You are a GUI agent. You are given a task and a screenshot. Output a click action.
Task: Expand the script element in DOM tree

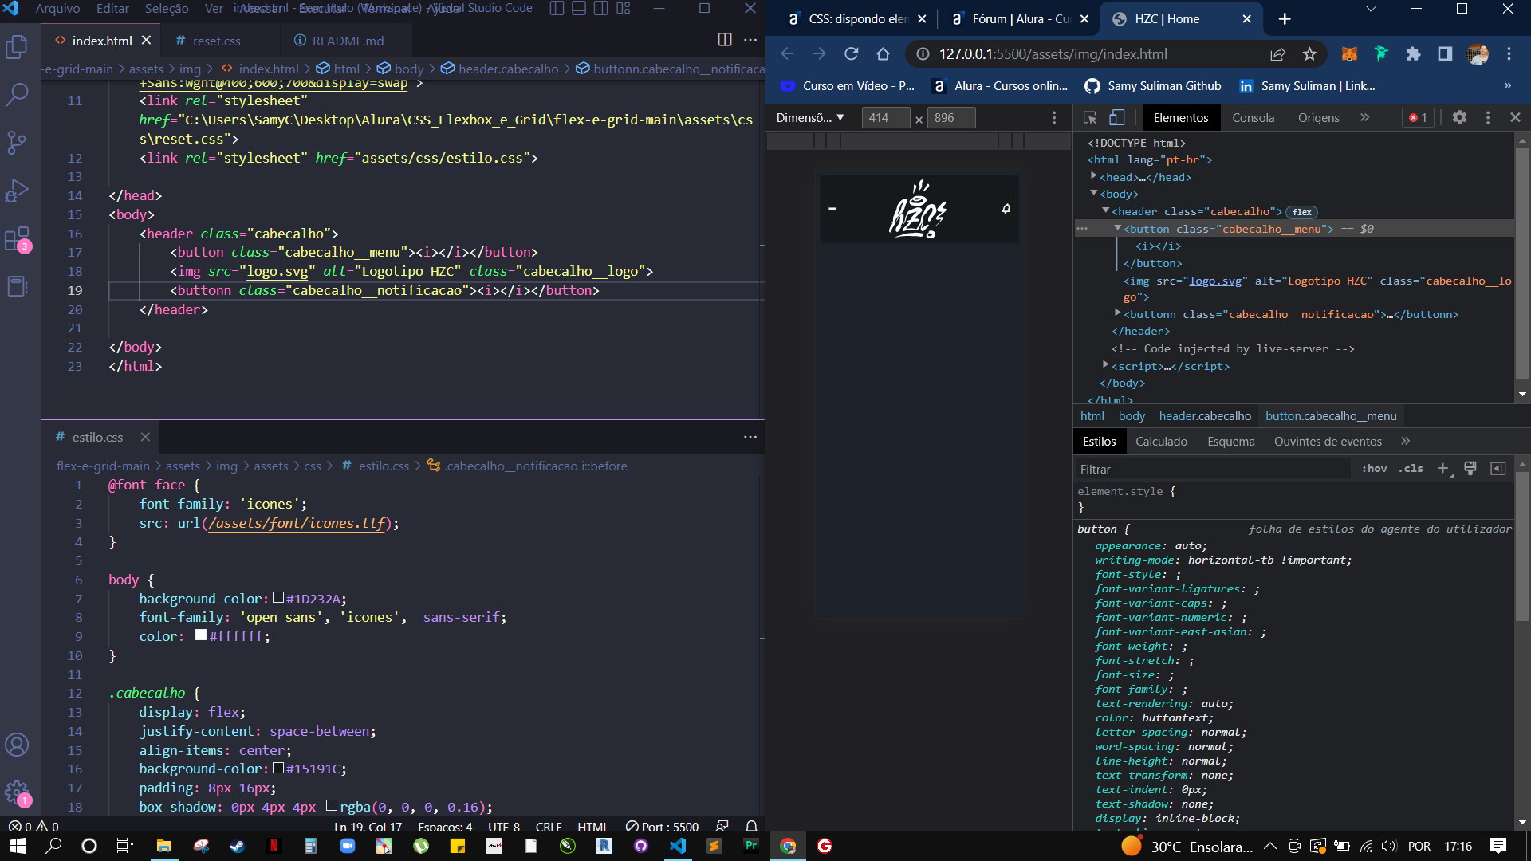(x=1106, y=364)
